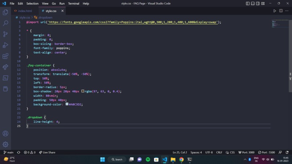
Task: Select the style.css tab
Action: (x=51, y=11)
